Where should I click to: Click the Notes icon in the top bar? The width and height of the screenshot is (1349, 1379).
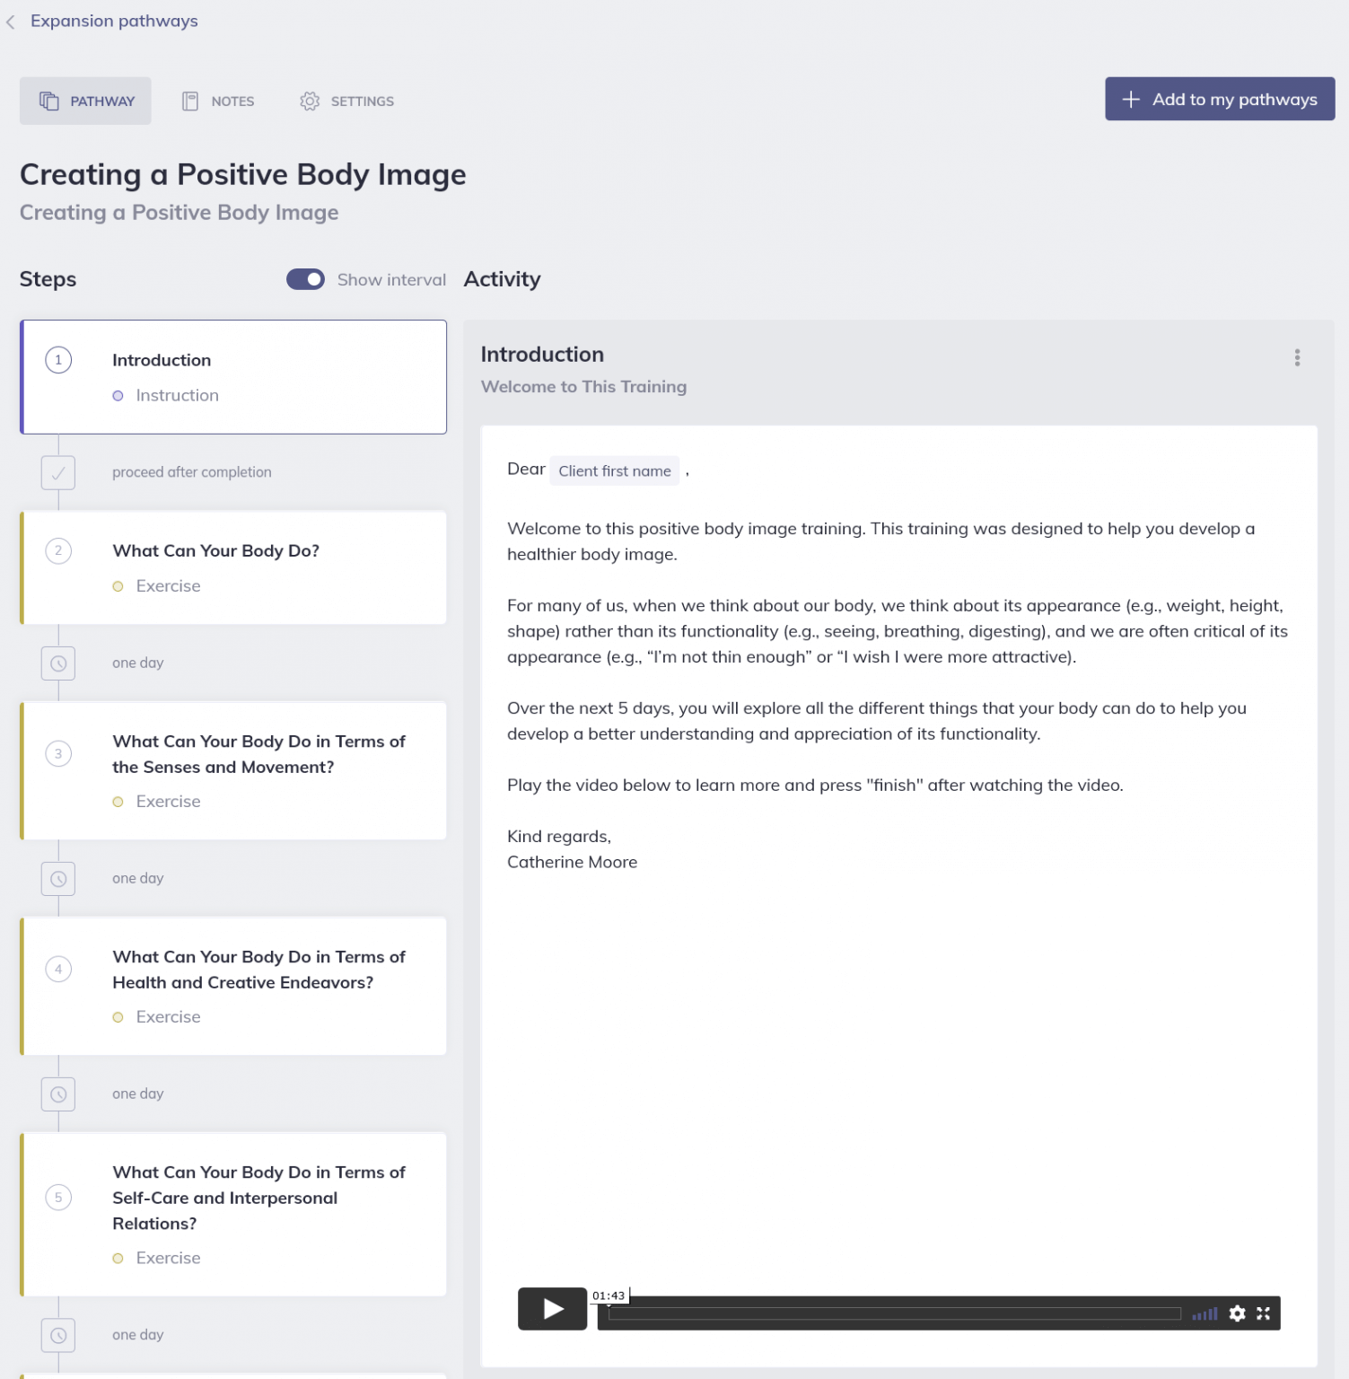(x=189, y=101)
